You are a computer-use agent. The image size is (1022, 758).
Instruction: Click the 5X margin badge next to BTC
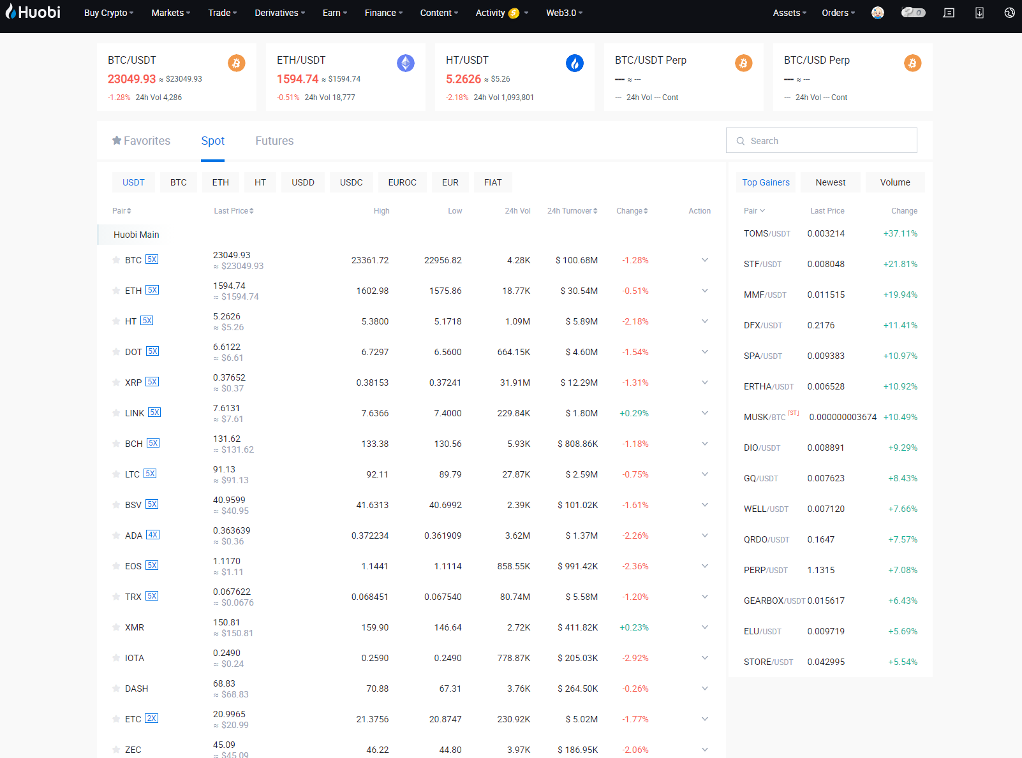pos(152,259)
